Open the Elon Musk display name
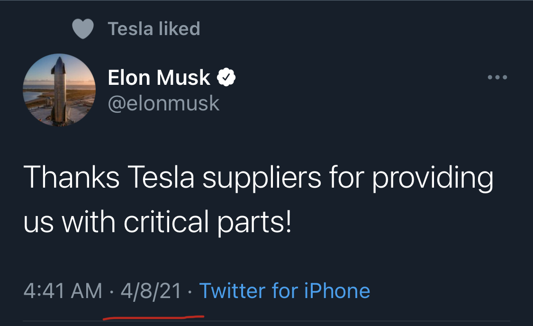This screenshot has height=326, width=533. click(159, 77)
